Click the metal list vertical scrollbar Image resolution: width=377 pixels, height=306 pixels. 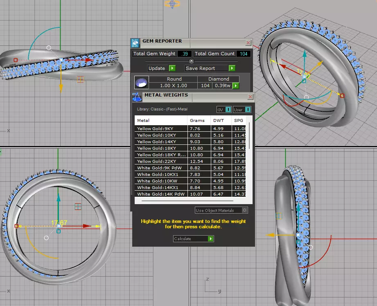pos(249,136)
